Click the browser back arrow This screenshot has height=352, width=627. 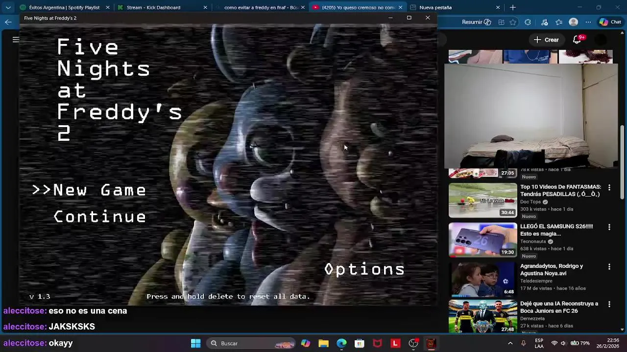(8, 22)
